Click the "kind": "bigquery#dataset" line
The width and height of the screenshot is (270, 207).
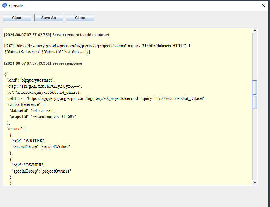pos(30,80)
